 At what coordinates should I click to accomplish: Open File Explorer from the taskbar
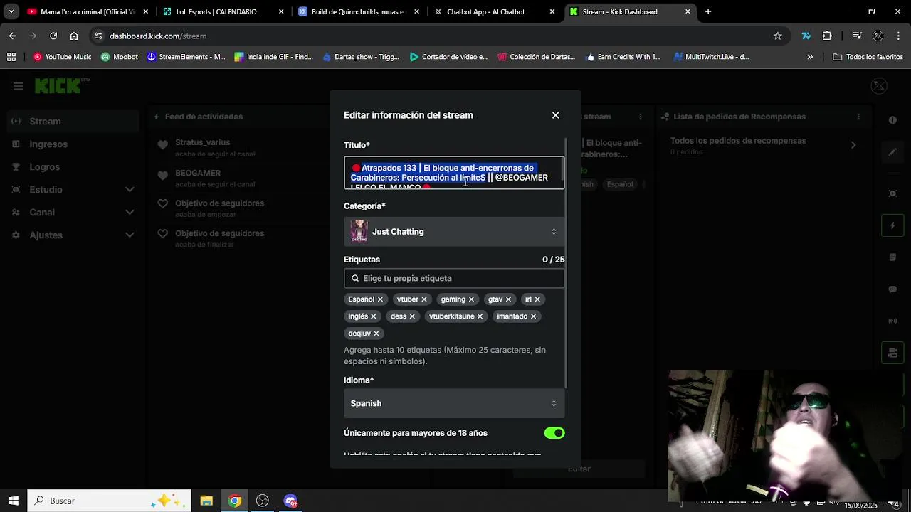click(206, 501)
